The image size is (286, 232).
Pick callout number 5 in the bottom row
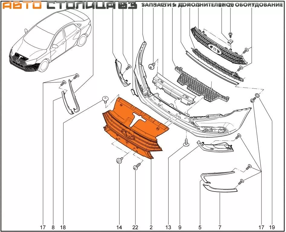[x=200, y=227]
